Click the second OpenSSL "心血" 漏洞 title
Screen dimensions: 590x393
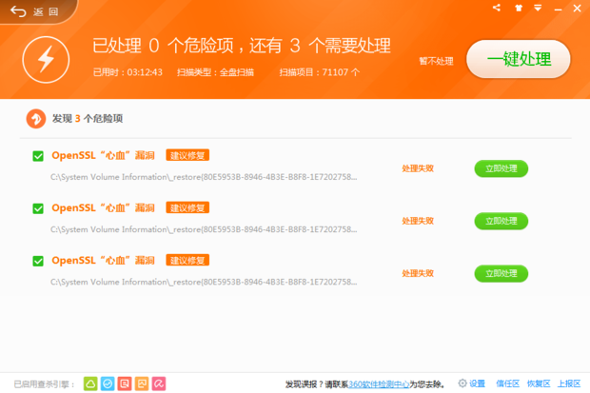click(x=103, y=207)
